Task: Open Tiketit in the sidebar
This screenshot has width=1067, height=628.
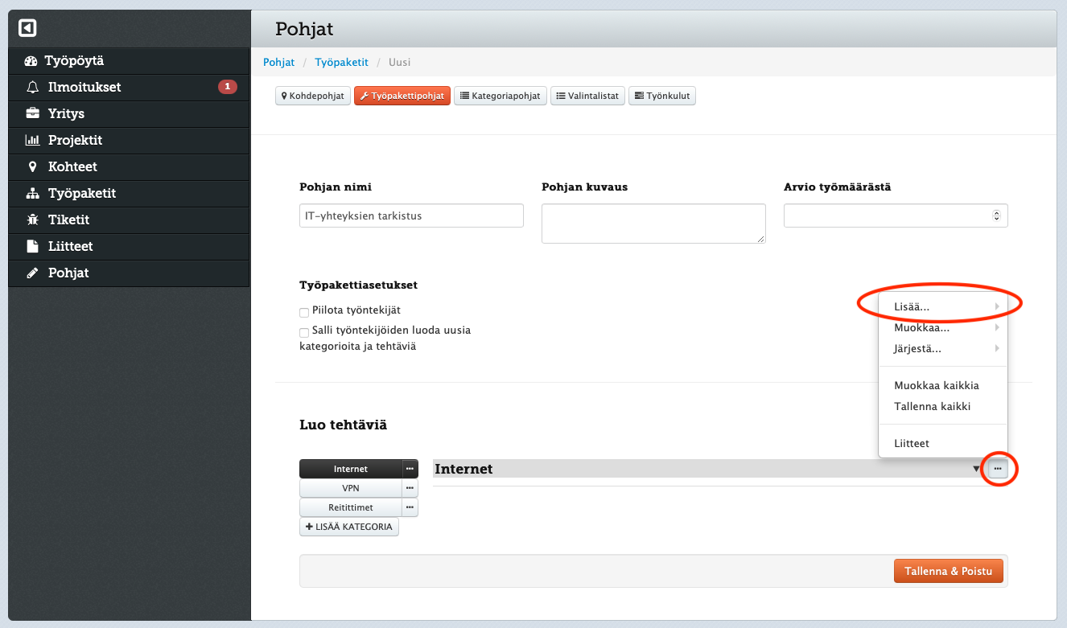Action: [68, 220]
